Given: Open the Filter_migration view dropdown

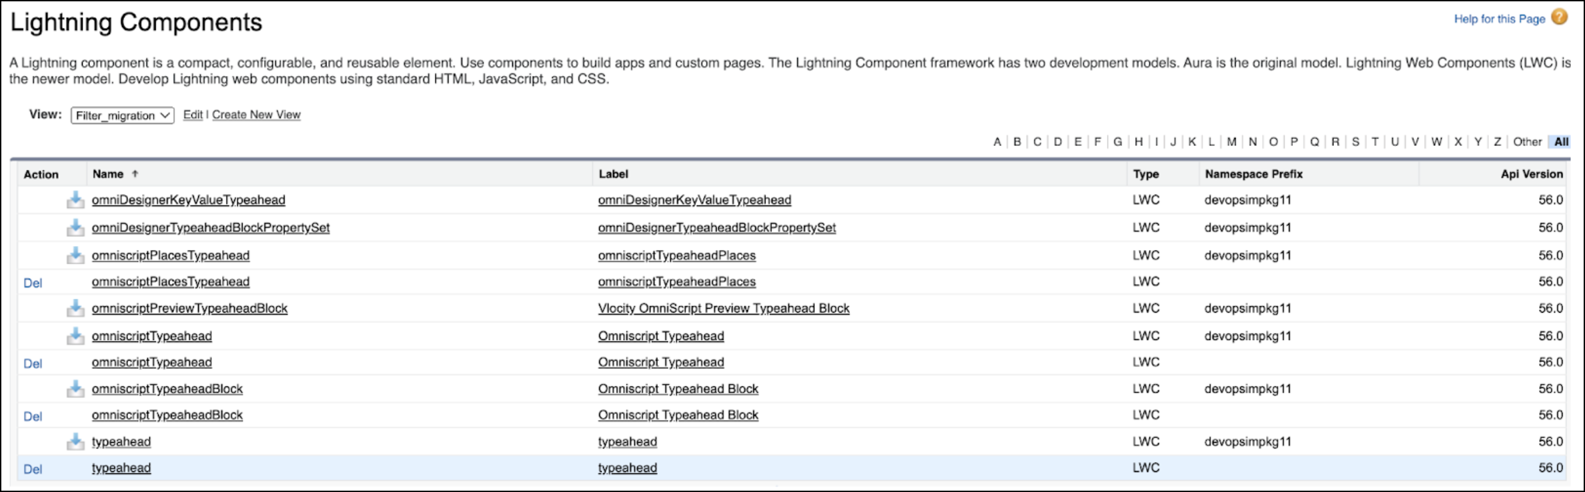Looking at the screenshot, I should tap(123, 115).
